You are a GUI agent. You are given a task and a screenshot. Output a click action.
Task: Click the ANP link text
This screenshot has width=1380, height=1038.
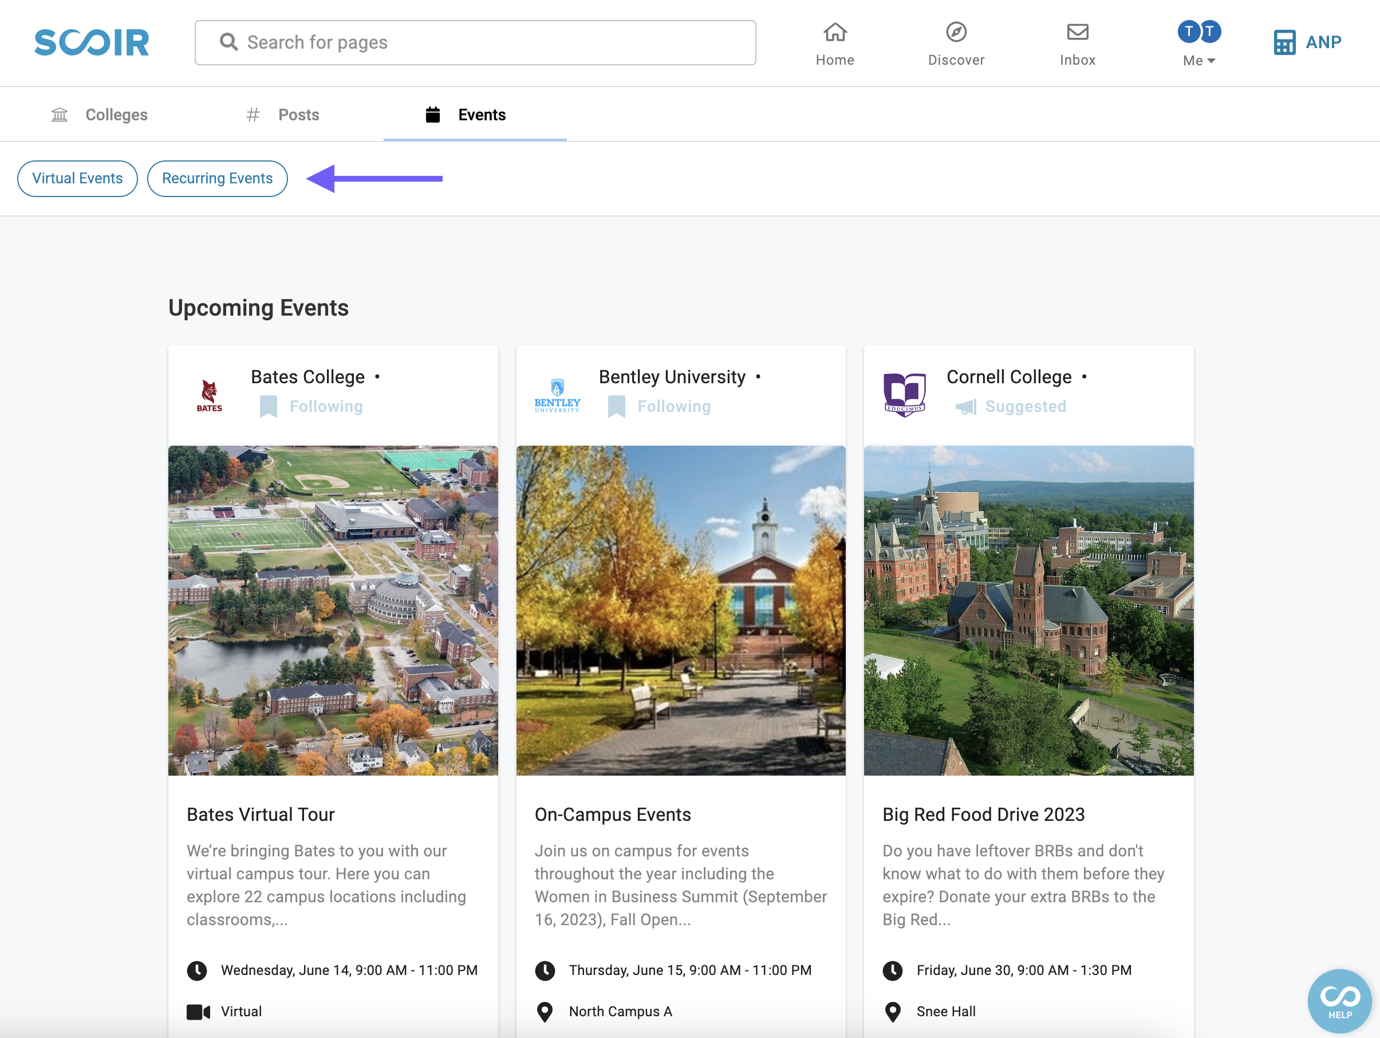(1323, 42)
